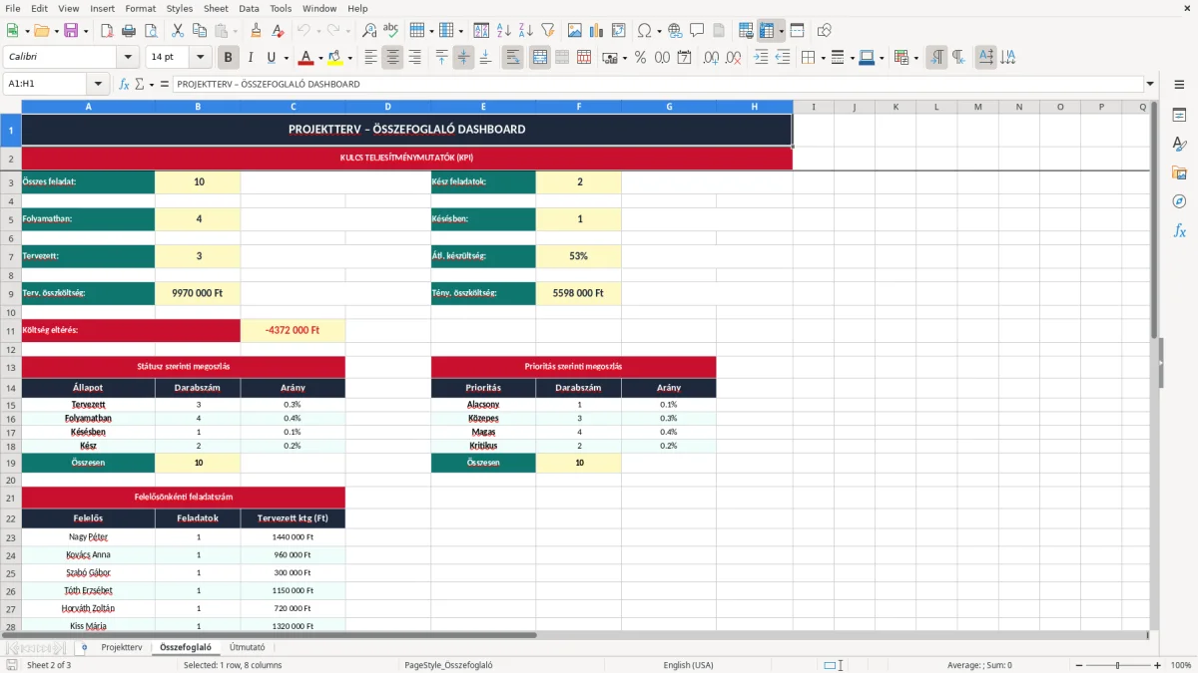Screen dimensions: 1198x673
Task: Apply the red Font Color swatch
Action: (x=306, y=58)
